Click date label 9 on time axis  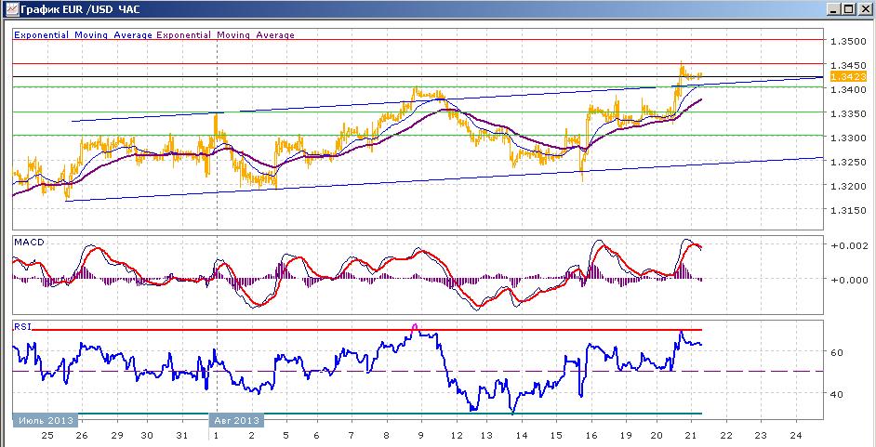(x=420, y=435)
